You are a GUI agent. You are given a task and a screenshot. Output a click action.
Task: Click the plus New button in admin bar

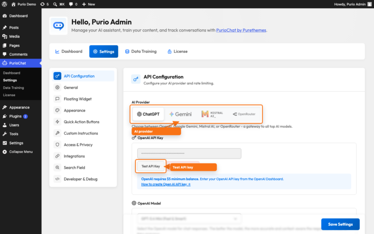click(89, 4)
